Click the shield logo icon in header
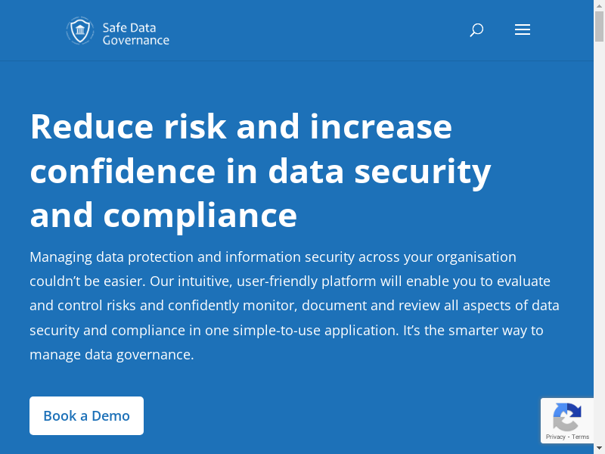The width and height of the screenshot is (605, 454). [x=79, y=31]
